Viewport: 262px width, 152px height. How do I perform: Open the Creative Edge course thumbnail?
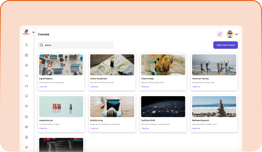click(163, 65)
